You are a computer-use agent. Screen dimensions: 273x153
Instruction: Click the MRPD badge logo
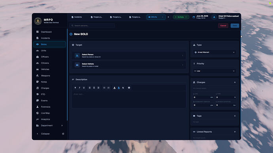point(38,21)
